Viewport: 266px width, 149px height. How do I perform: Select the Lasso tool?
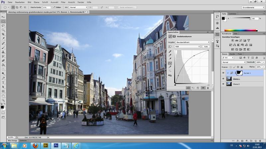point(3,25)
